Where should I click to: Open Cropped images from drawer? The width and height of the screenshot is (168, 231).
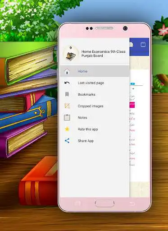click(x=95, y=106)
